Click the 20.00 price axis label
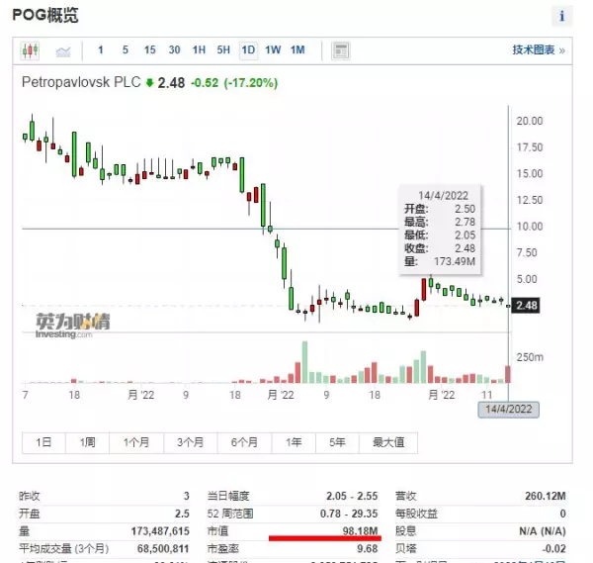593x563 pixels. coord(530,121)
